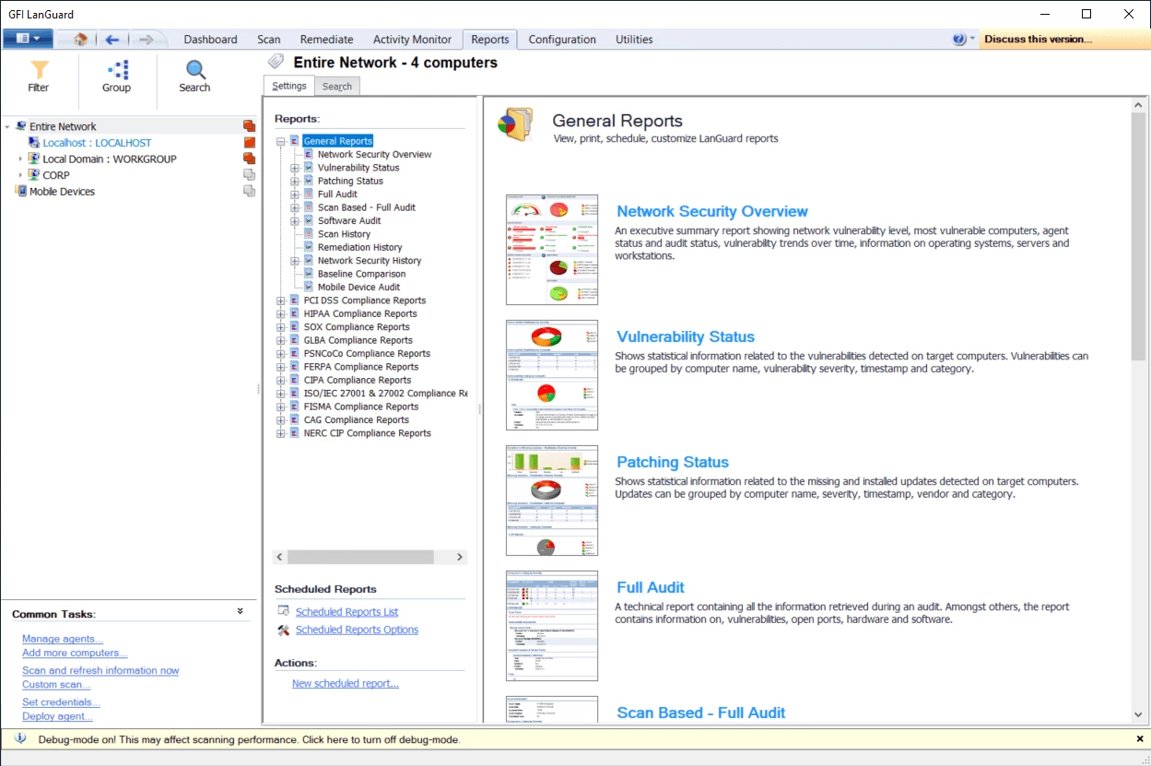Collapse the Common Tasks panel chevron

coord(241,611)
